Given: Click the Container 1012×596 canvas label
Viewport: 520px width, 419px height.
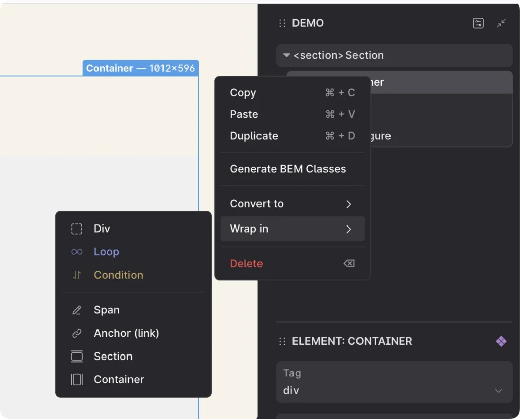Looking at the screenshot, I should click(x=141, y=68).
